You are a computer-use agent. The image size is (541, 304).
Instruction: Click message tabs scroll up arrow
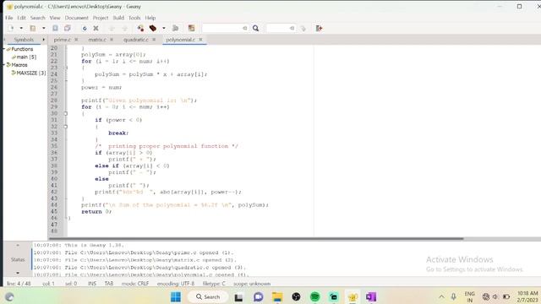coord(18,246)
